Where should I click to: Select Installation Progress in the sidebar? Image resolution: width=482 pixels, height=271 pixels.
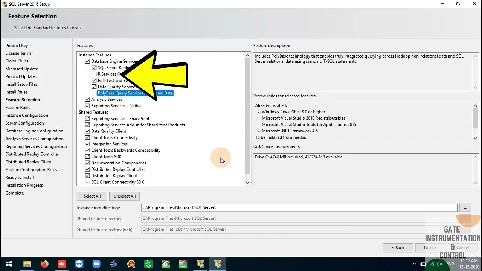(24, 185)
